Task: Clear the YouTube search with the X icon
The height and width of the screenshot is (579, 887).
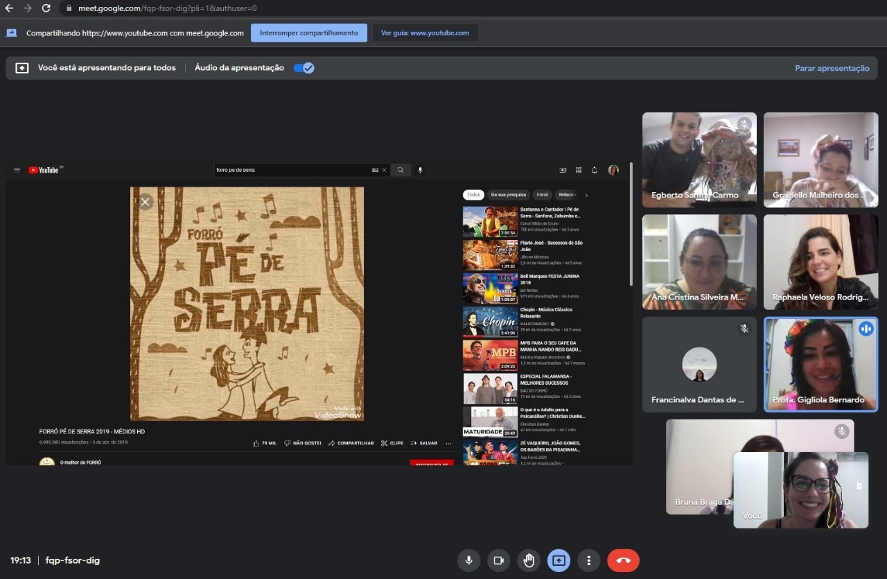Action: 384,170
